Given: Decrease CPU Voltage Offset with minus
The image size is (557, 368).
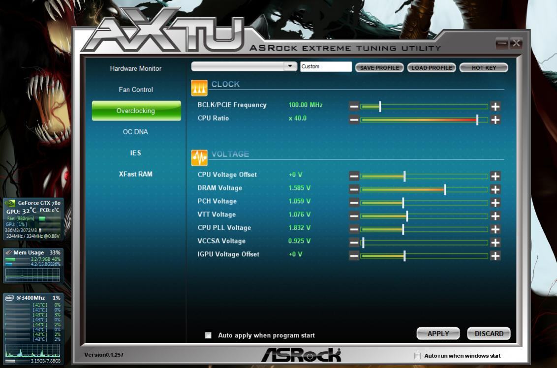Looking at the screenshot, I should click(x=354, y=176).
